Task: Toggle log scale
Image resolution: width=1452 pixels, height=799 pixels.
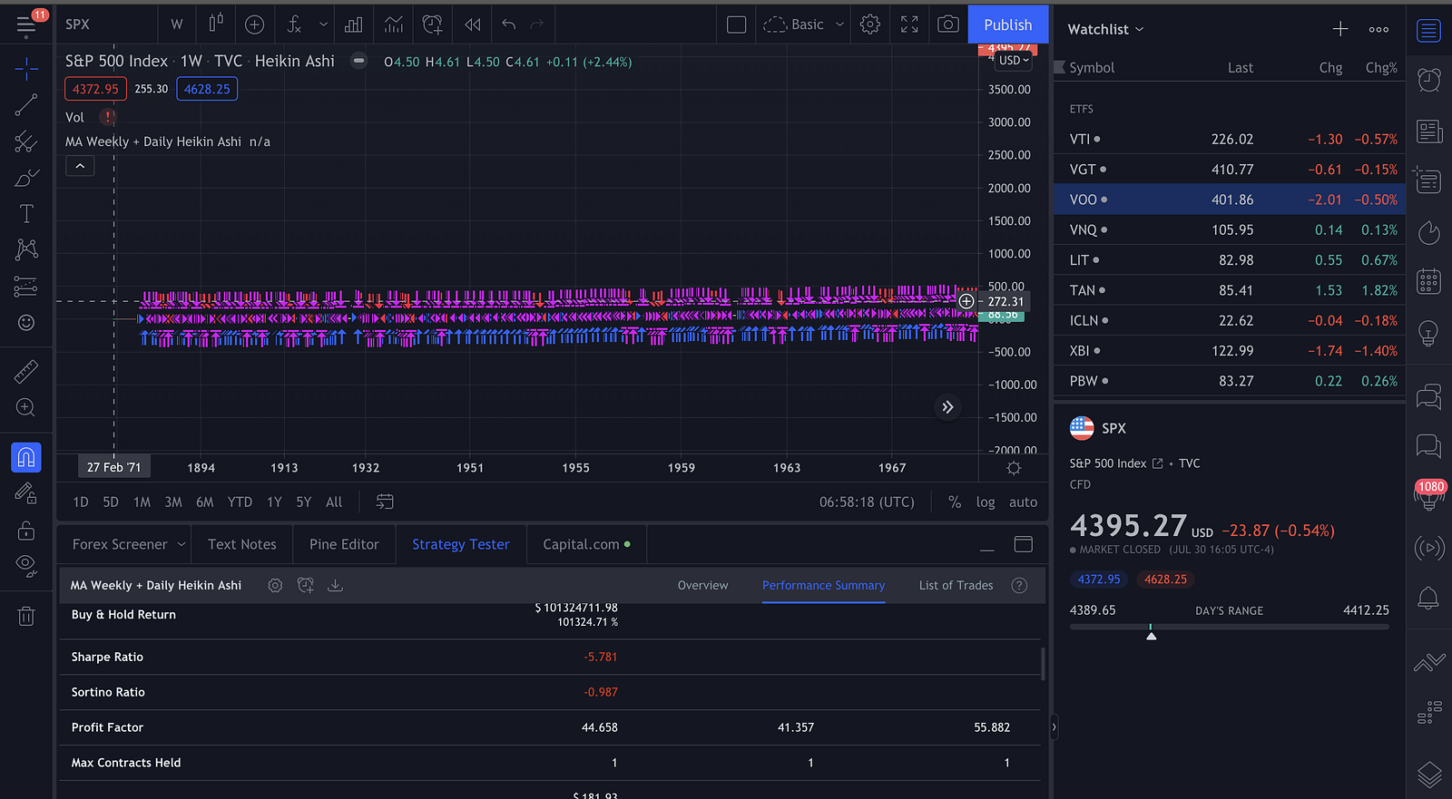Action: click(985, 502)
